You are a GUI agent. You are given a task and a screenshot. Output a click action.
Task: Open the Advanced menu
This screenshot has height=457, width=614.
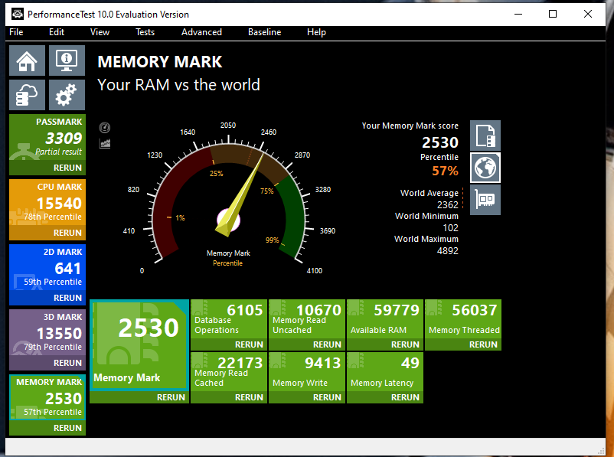click(201, 32)
